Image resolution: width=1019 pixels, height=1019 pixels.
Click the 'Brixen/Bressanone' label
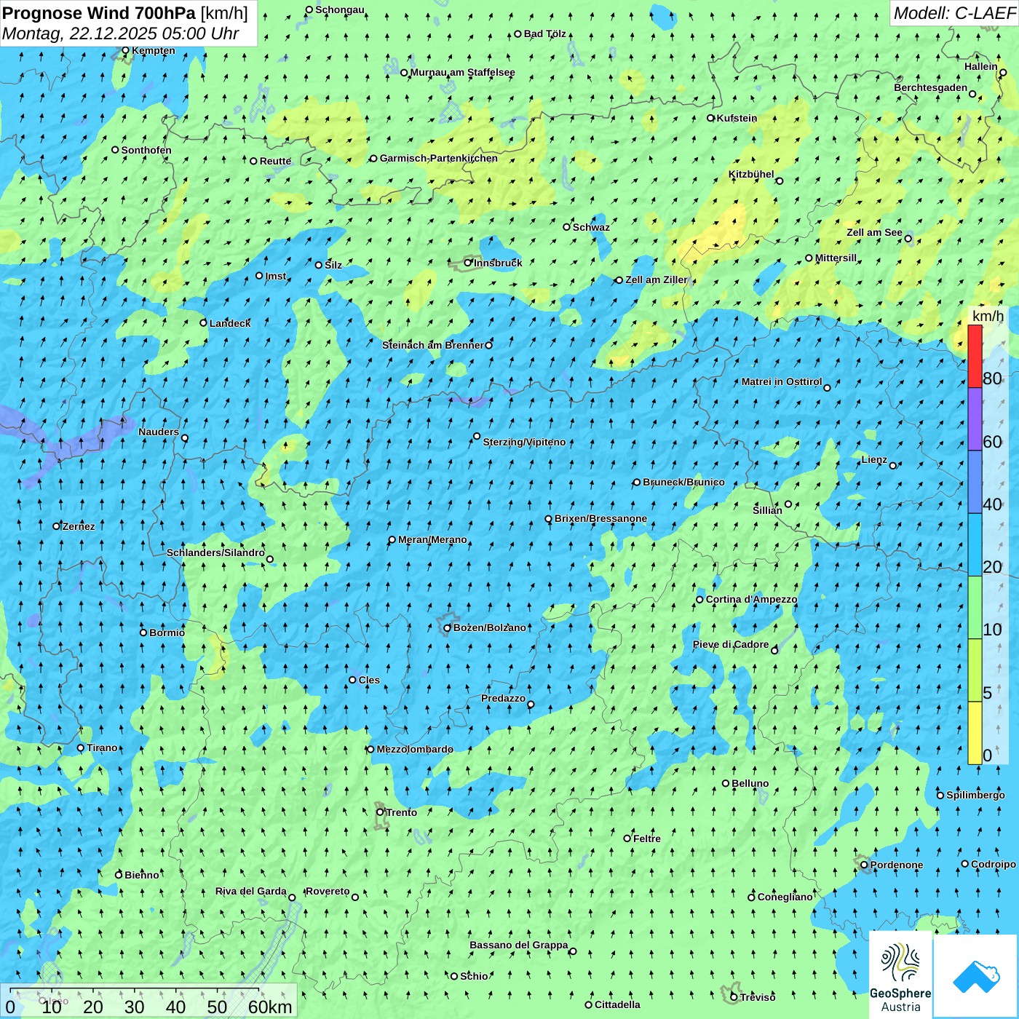600,519
